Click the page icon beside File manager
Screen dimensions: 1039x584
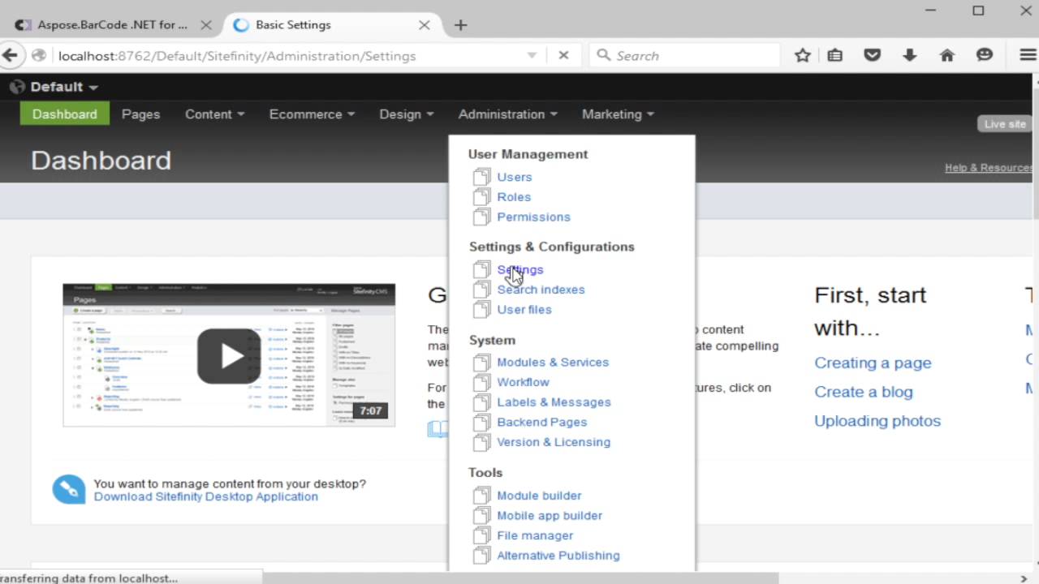482,535
